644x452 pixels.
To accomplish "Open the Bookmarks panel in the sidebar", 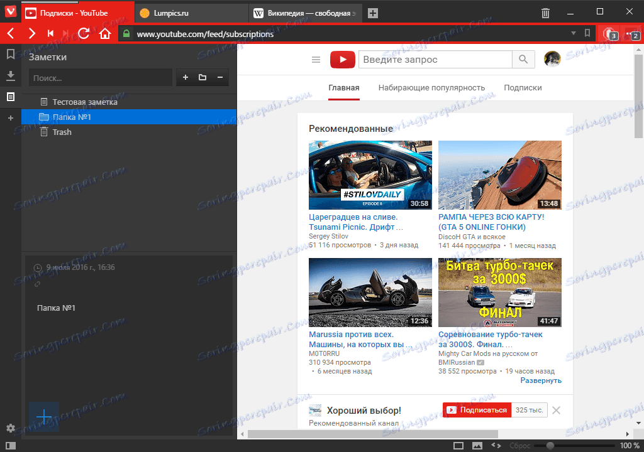I will tap(11, 55).
